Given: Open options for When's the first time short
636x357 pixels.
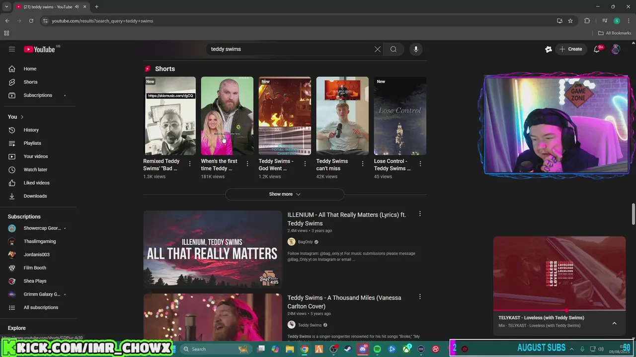Looking at the screenshot, I should pos(247,164).
